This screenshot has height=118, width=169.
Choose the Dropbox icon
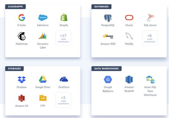[22, 80]
